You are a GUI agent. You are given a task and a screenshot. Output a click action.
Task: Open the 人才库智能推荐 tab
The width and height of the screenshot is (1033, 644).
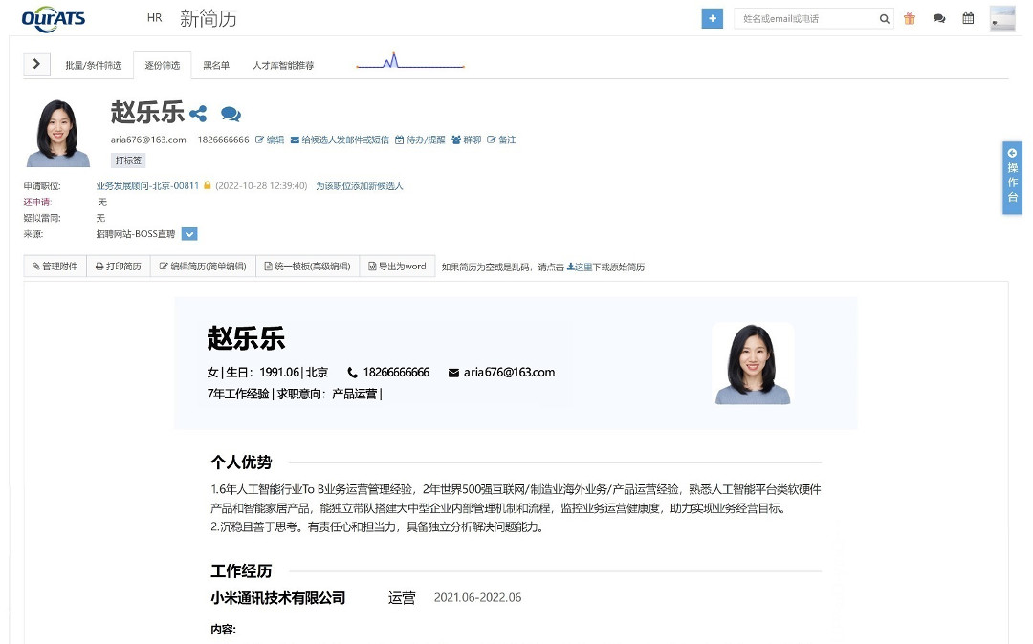(283, 66)
